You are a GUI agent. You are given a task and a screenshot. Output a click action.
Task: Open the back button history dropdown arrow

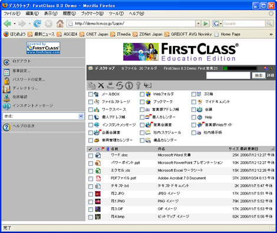pos(15,24)
